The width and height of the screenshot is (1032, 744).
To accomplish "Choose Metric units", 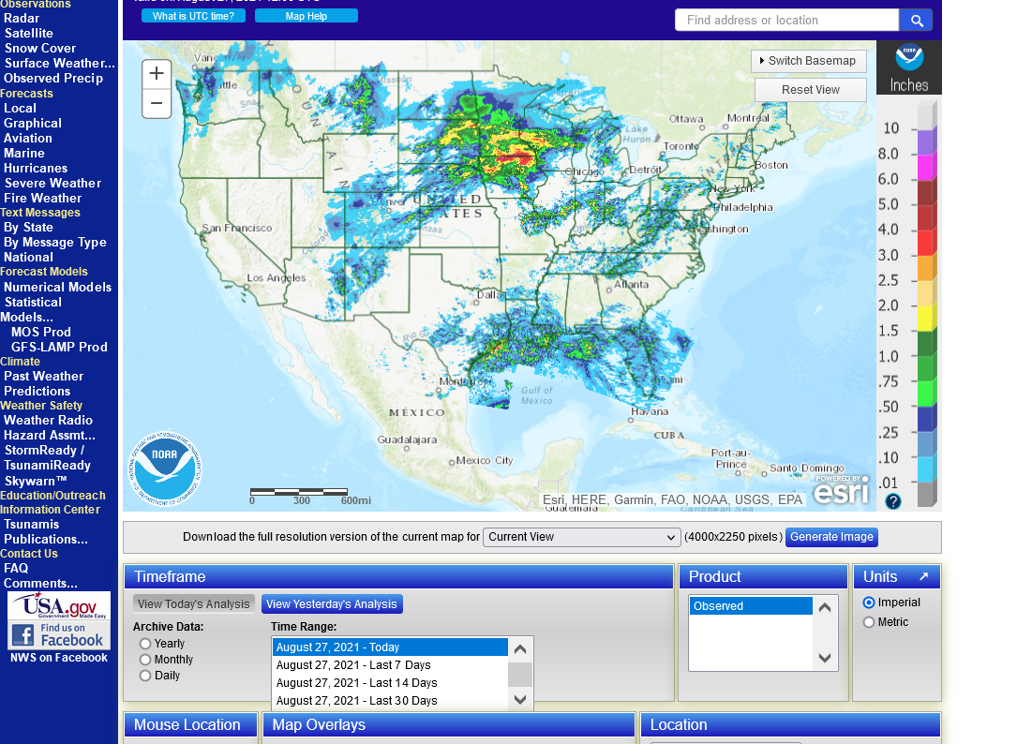I will [x=869, y=622].
